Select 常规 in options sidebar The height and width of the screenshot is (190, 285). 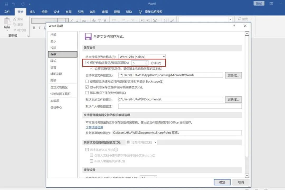pos(63,35)
